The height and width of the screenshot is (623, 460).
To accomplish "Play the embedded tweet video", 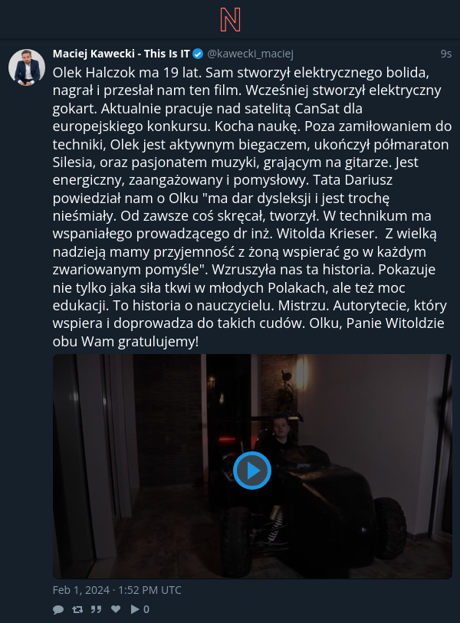I will pyautogui.click(x=252, y=471).
